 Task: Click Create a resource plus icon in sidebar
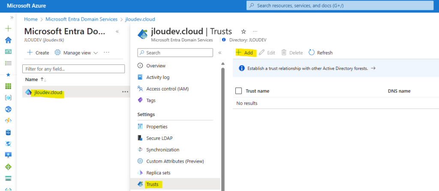(9, 28)
